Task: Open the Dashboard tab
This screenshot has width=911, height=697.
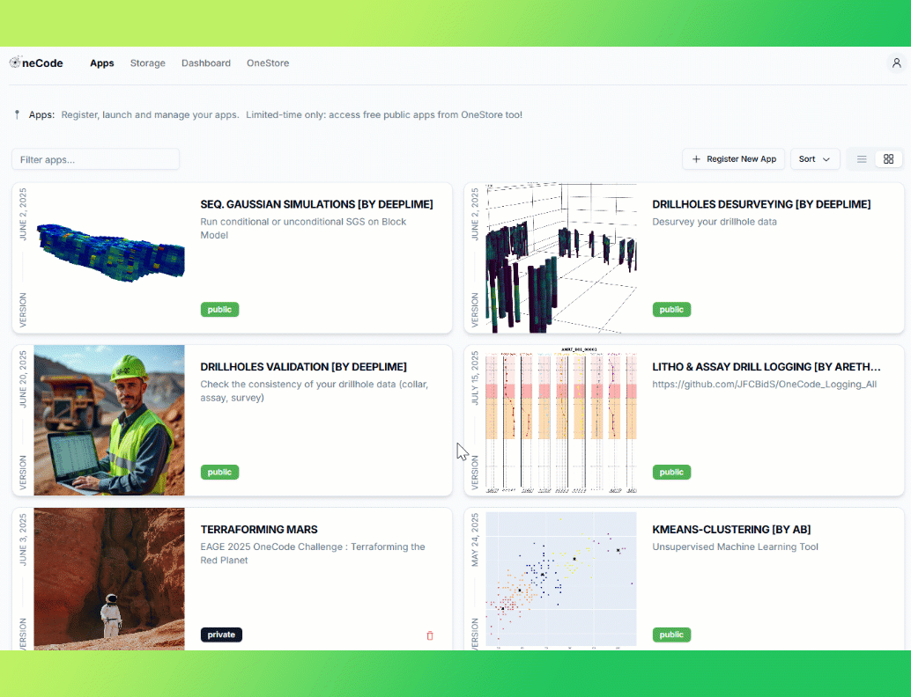Action: click(x=205, y=63)
